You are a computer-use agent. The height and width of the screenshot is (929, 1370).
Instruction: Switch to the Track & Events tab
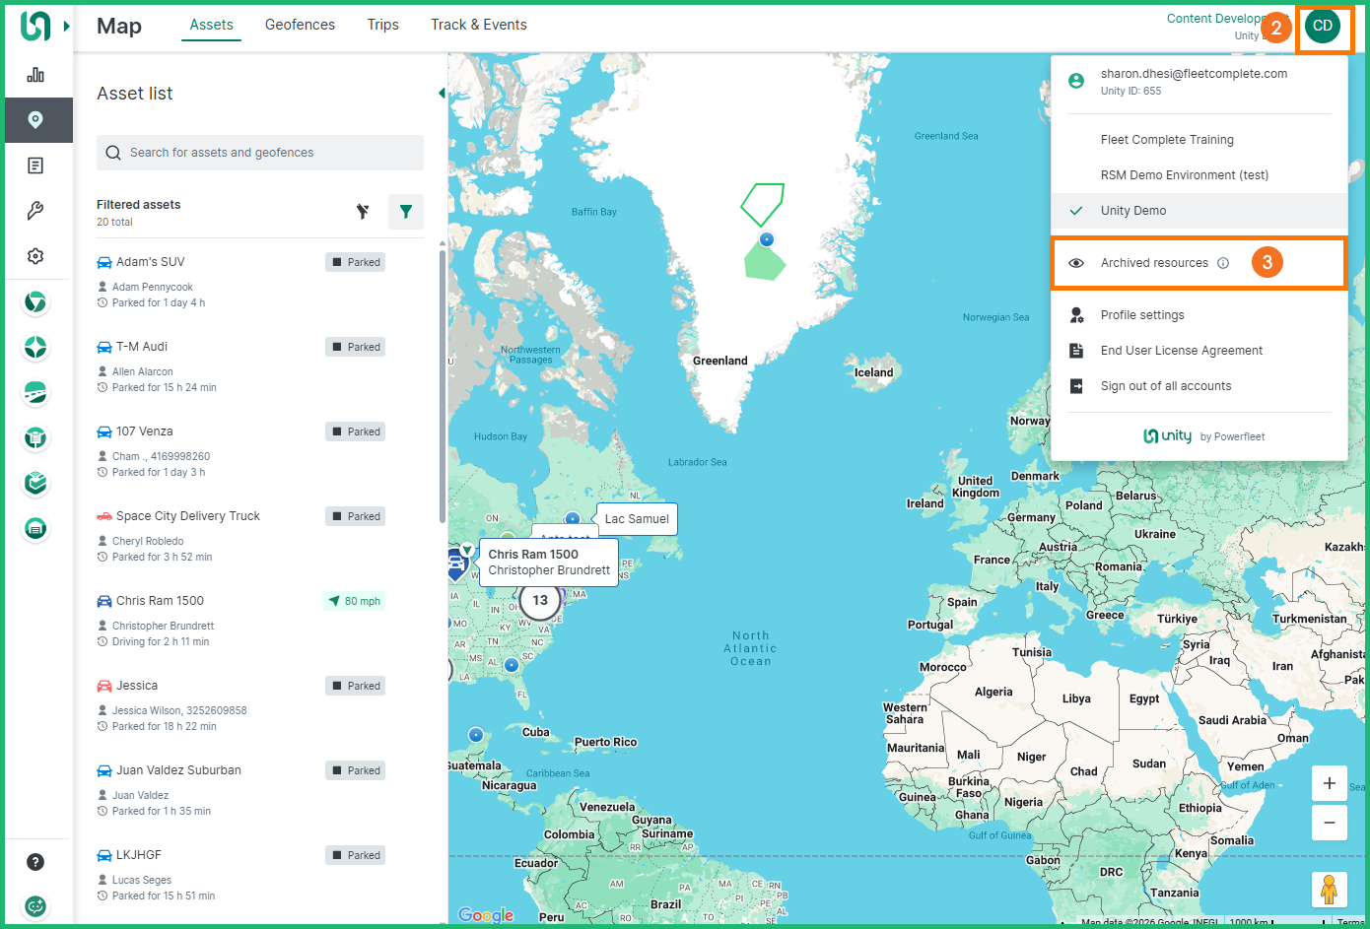click(478, 25)
